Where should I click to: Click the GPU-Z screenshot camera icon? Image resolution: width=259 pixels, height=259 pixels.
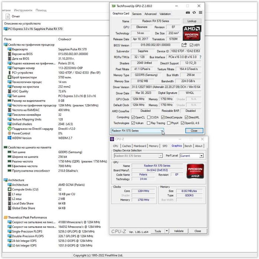tap(188, 13)
